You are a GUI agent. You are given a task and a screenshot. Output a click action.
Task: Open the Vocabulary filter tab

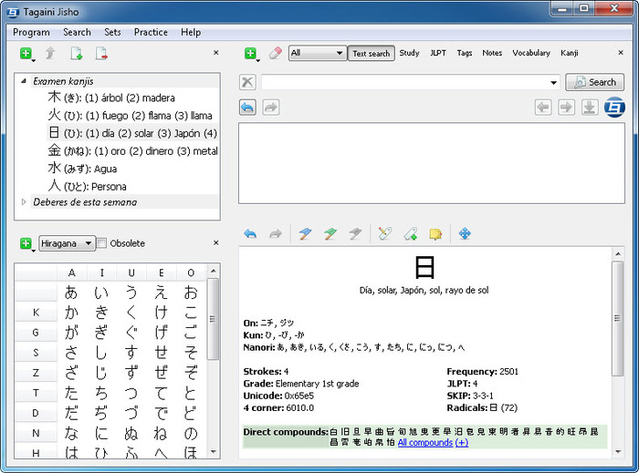[531, 53]
